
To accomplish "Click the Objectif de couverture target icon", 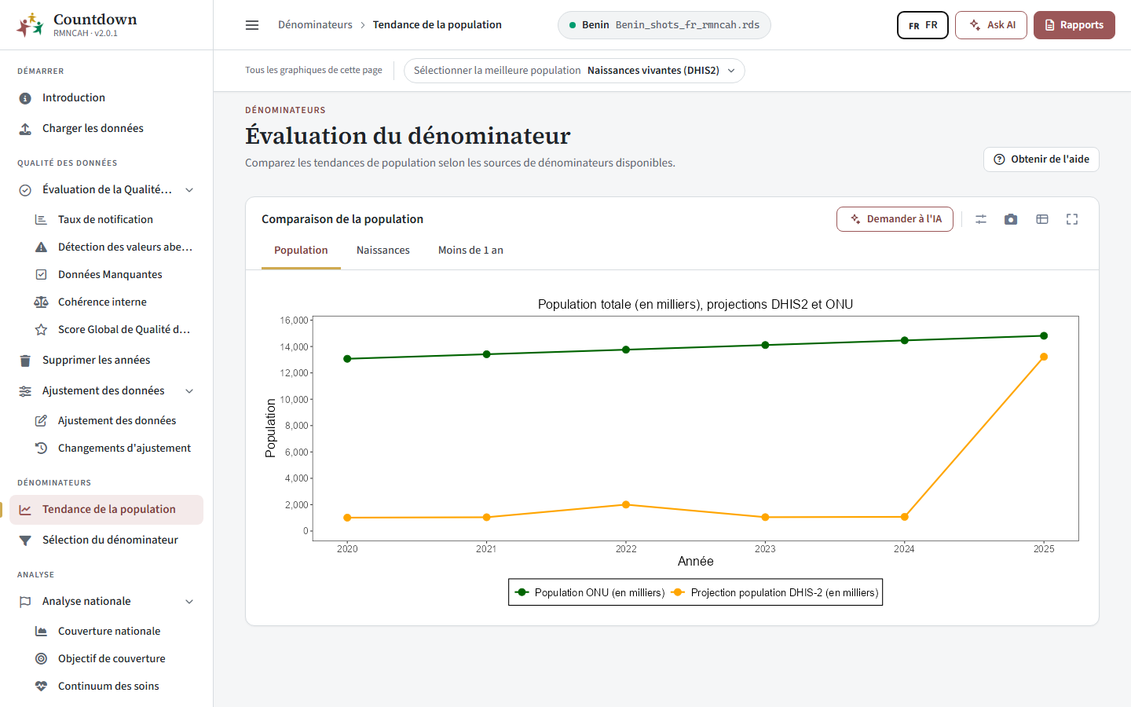I will tap(41, 659).
